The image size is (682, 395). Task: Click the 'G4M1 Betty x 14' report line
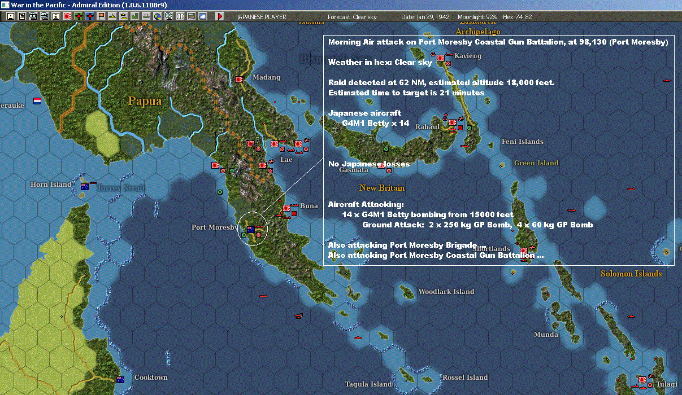pyautogui.click(x=376, y=123)
